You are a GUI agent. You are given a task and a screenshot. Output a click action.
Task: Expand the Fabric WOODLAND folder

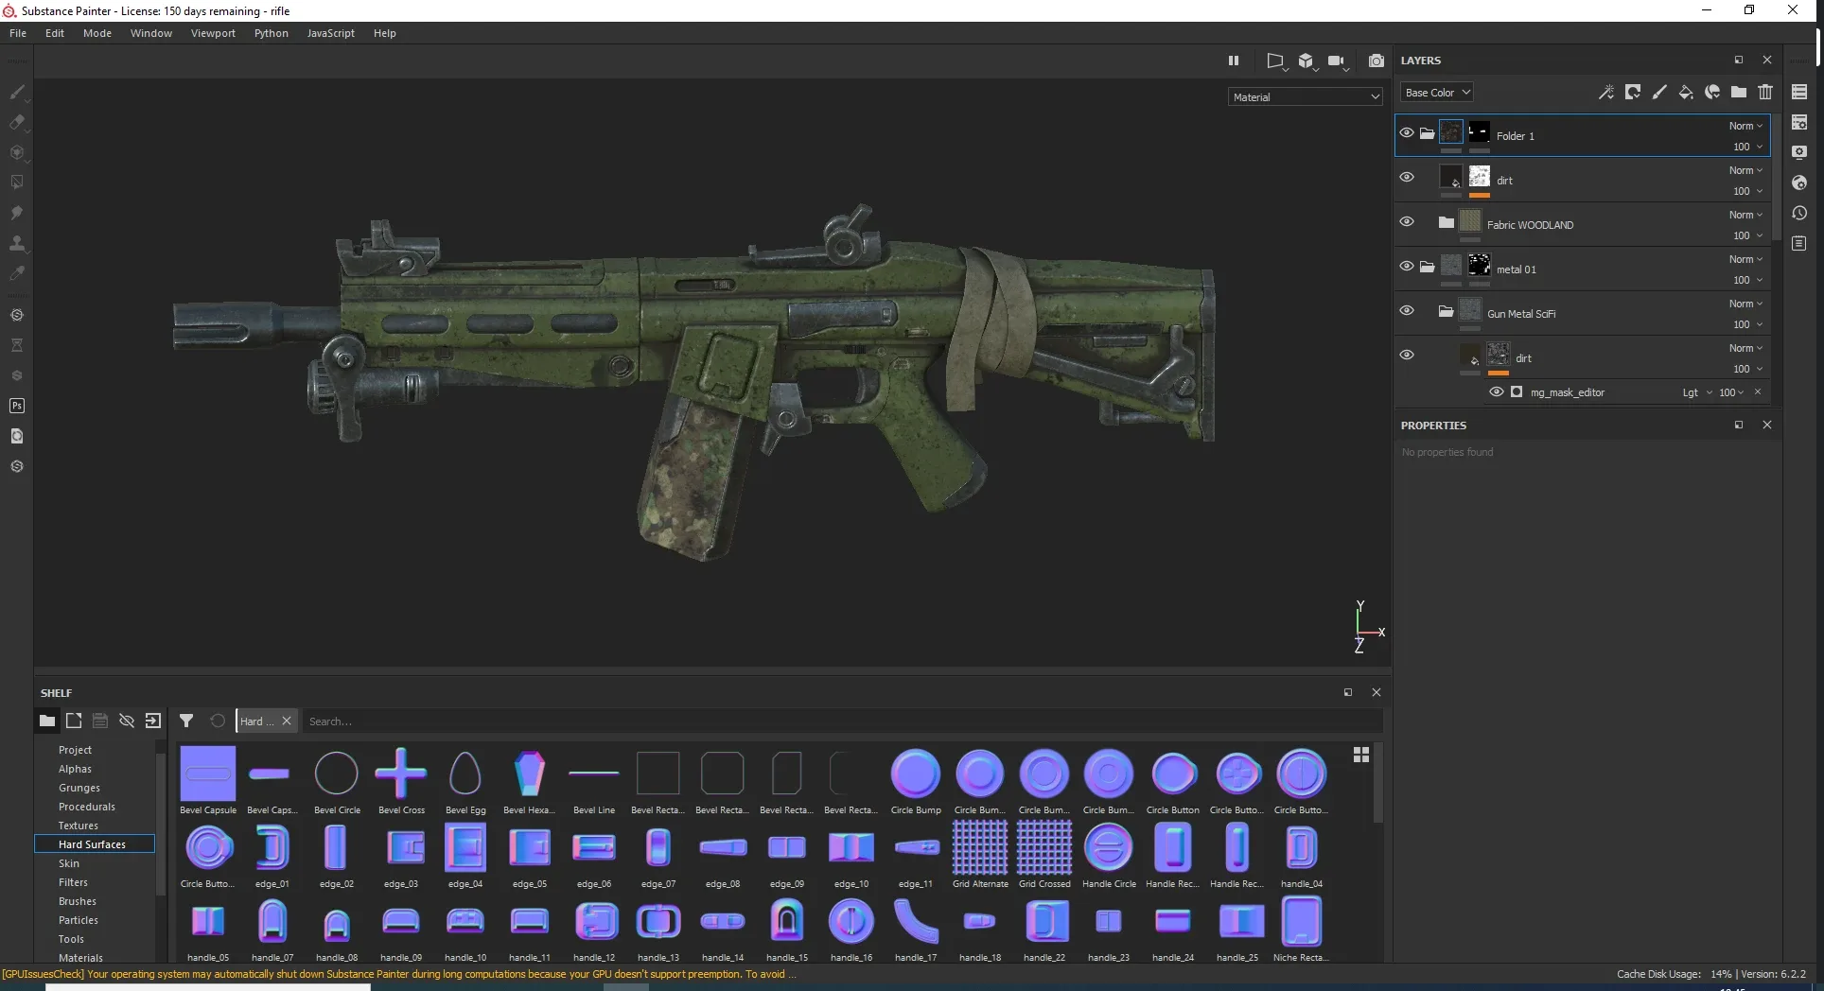click(1446, 221)
